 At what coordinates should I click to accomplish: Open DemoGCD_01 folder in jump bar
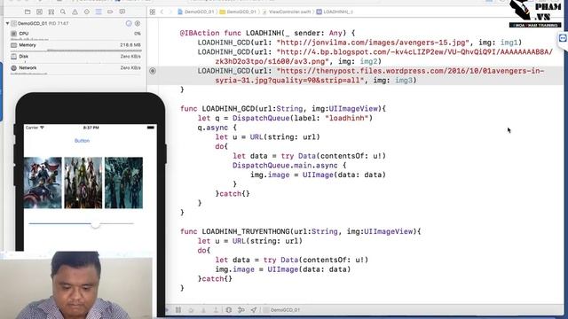point(238,12)
